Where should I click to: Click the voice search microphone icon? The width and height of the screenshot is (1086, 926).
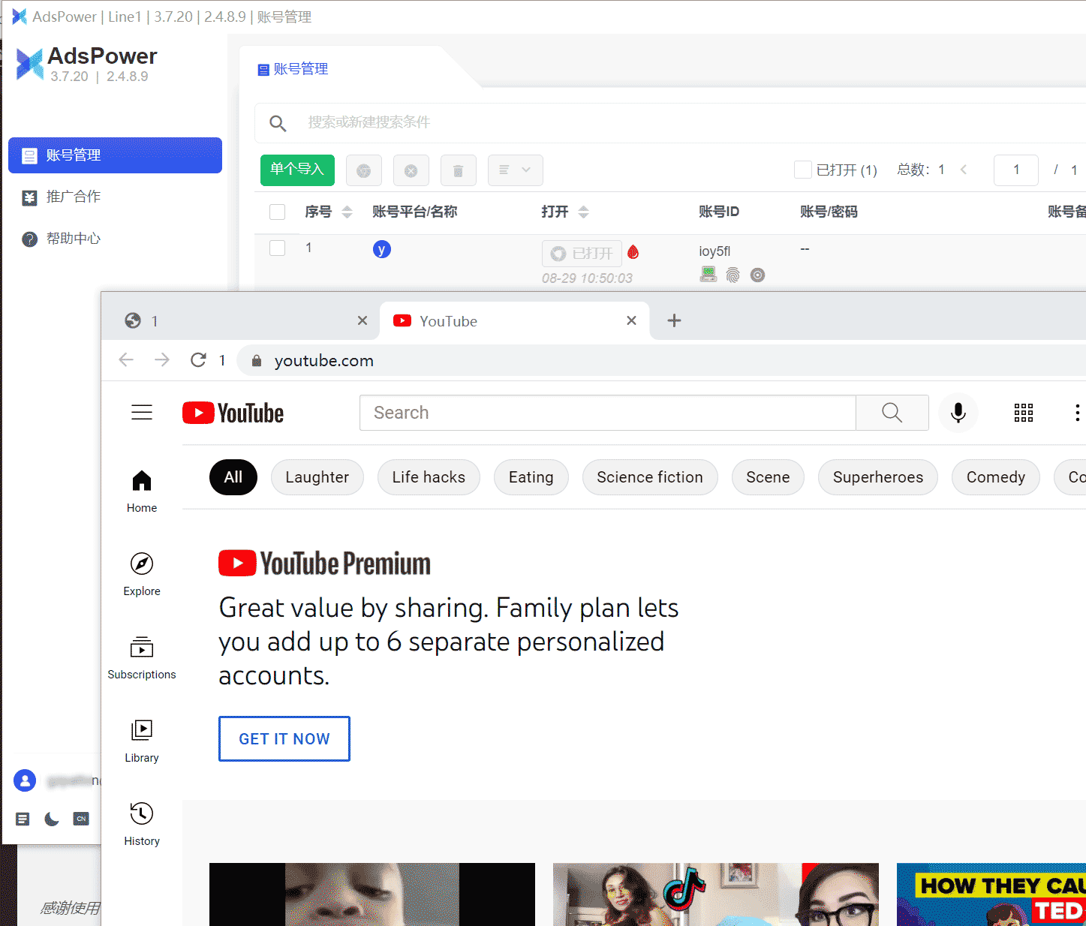coord(958,413)
